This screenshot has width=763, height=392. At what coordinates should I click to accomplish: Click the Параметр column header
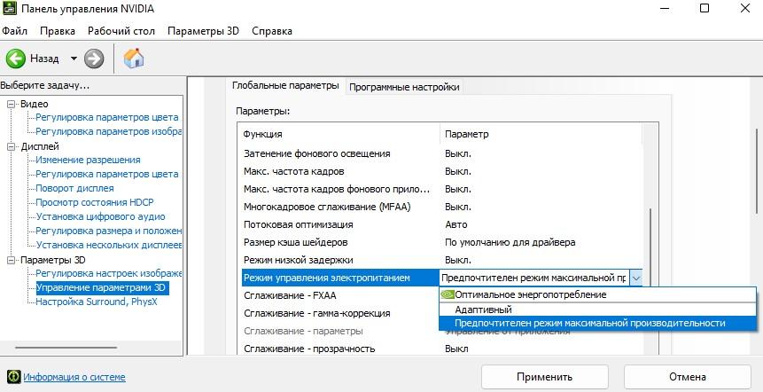click(541, 134)
